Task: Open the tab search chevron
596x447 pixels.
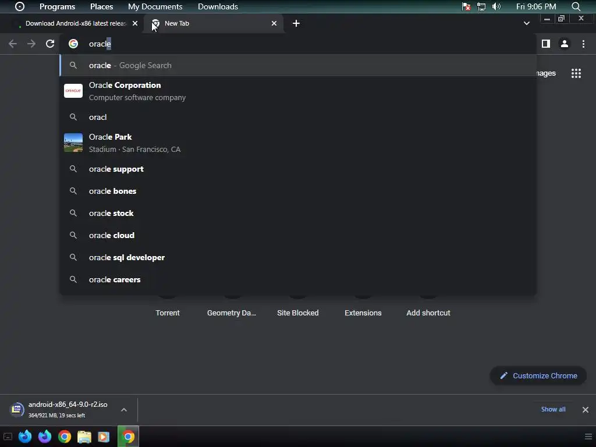Action: 526,23
